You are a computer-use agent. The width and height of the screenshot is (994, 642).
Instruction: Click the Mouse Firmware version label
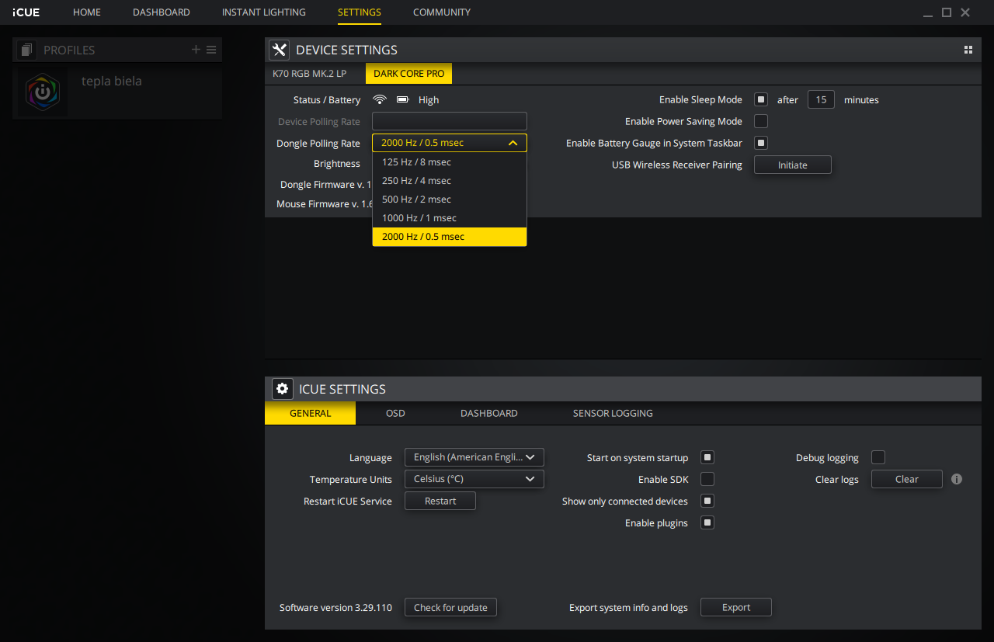[x=325, y=204]
